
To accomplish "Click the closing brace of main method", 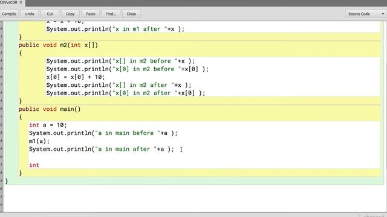I will coord(21,173).
